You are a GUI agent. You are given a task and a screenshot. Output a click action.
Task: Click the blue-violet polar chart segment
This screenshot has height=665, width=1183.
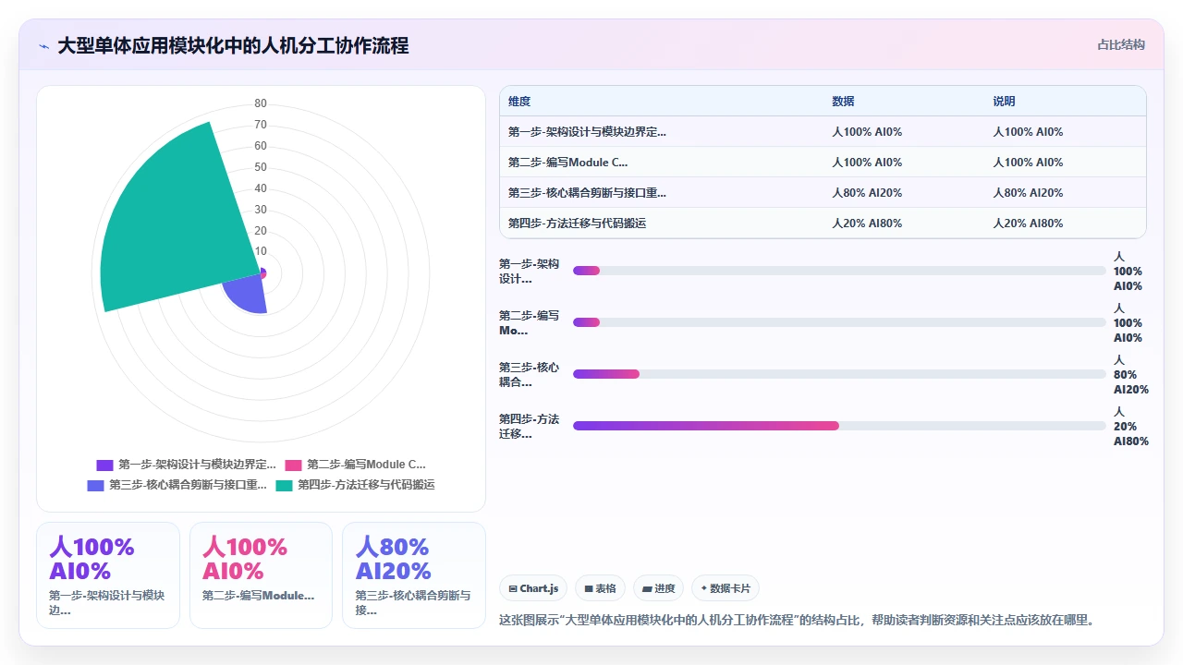tap(248, 296)
